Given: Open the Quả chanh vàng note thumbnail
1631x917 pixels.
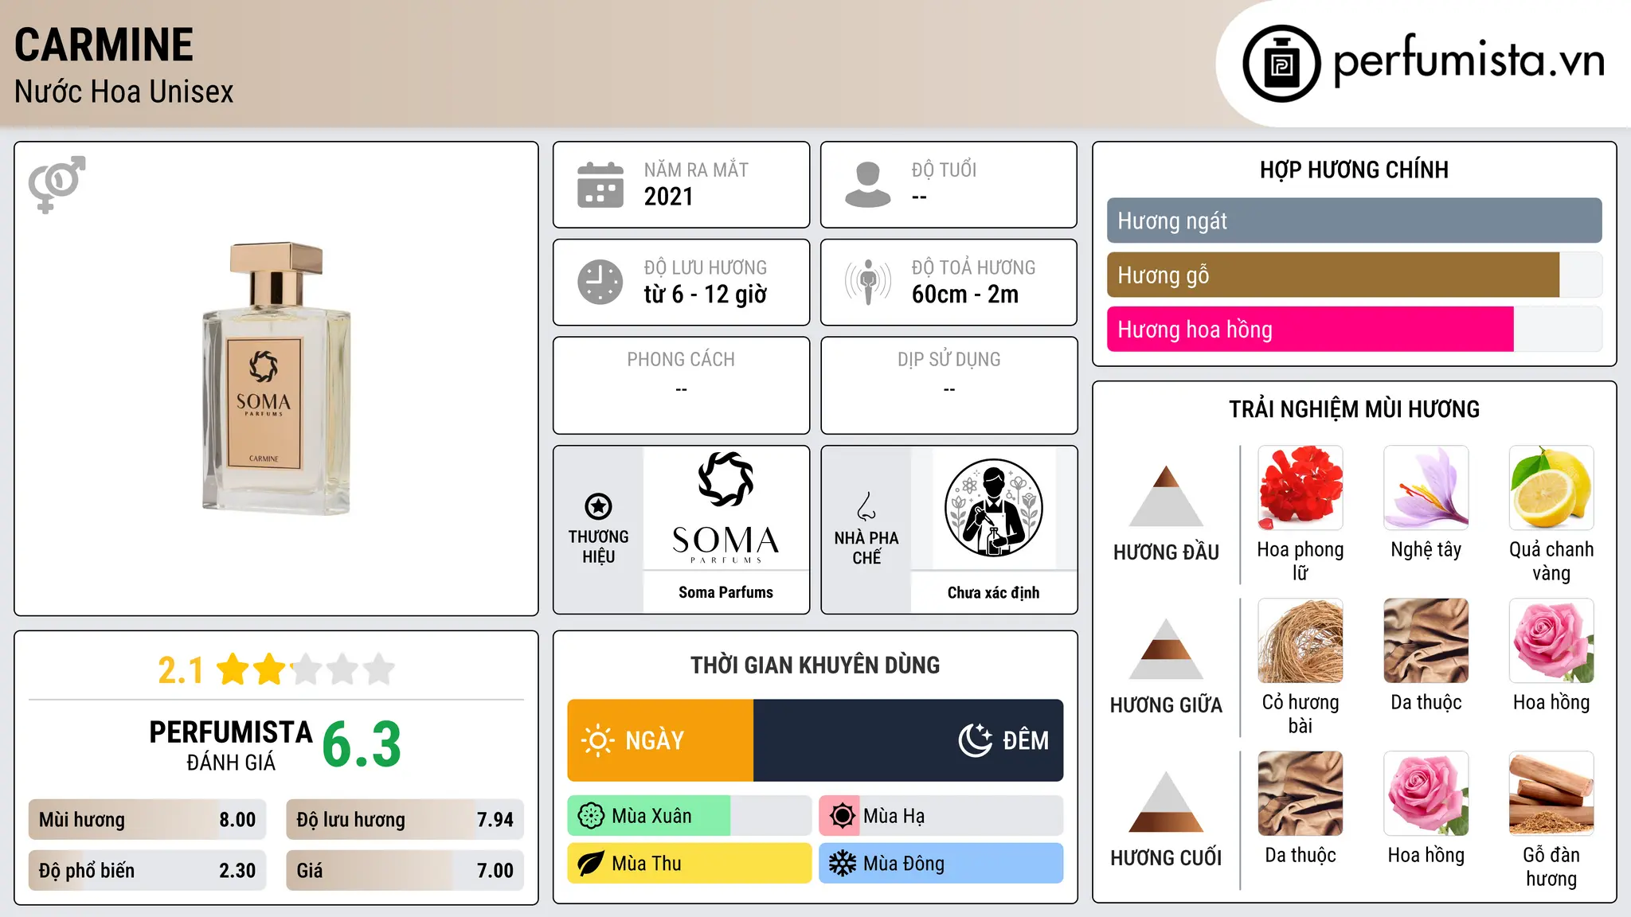Looking at the screenshot, I should tap(1551, 488).
